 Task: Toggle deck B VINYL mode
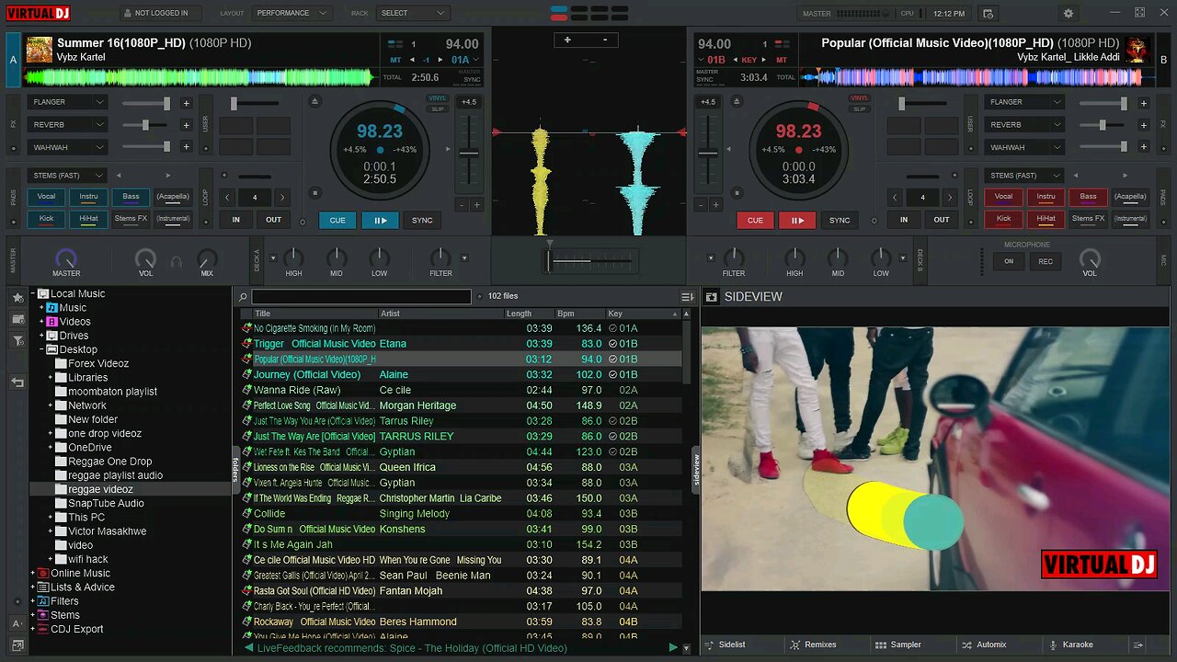coord(860,98)
